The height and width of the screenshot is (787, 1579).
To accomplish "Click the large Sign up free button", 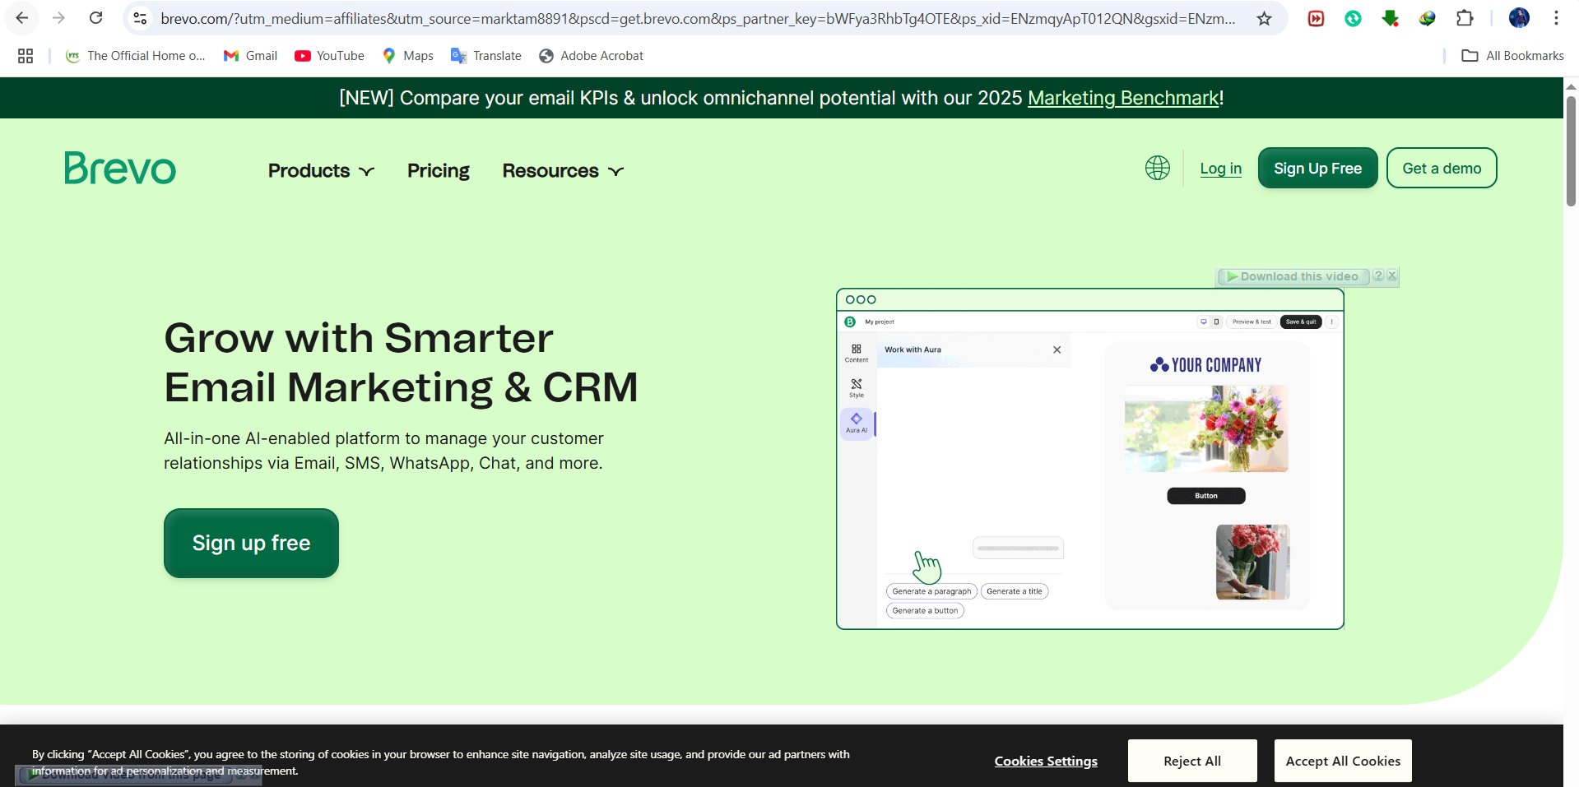I will (x=251, y=543).
